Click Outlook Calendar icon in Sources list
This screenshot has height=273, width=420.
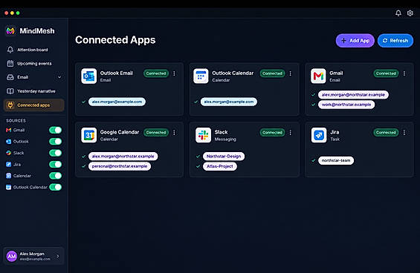pyautogui.click(x=9, y=187)
